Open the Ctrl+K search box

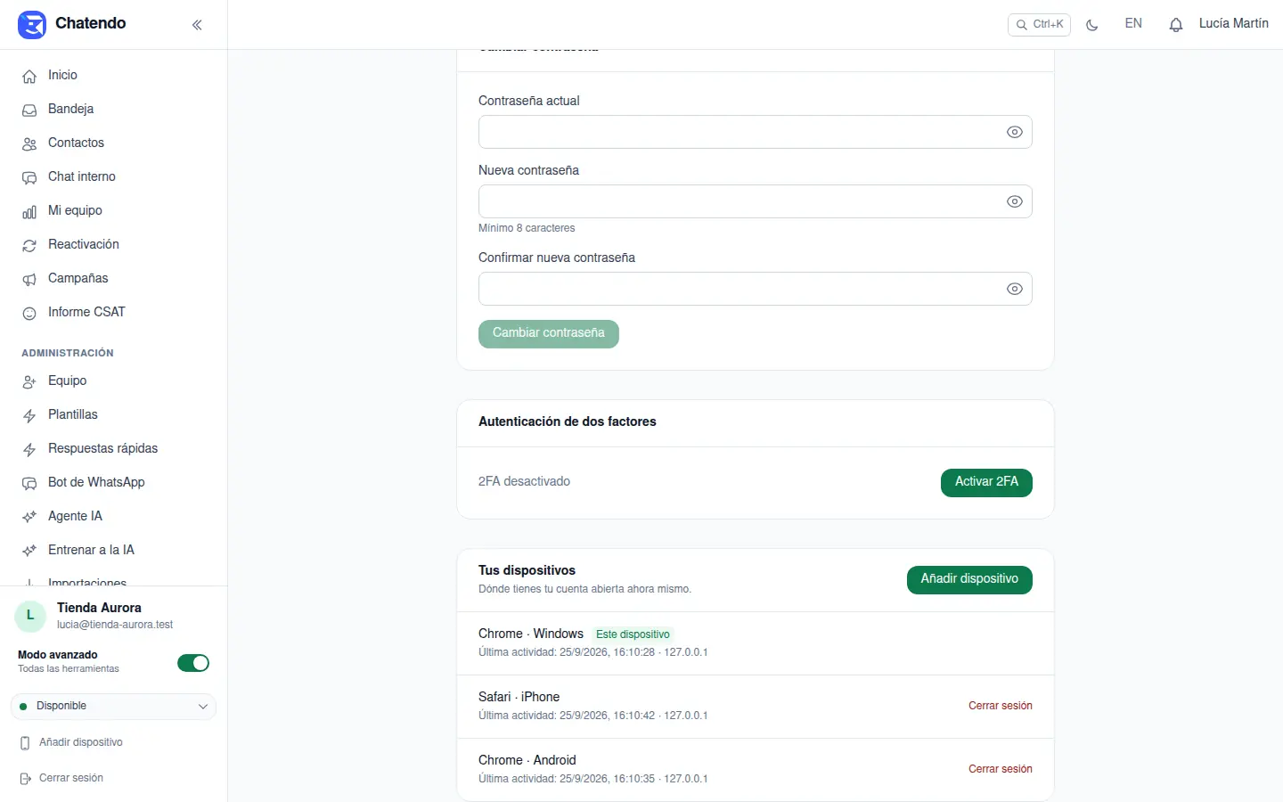(1039, 25)
